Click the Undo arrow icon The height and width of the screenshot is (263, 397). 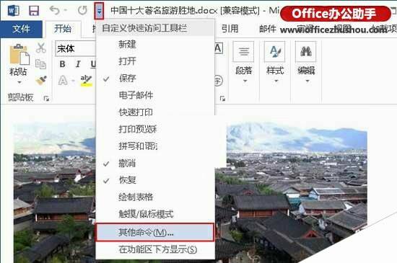click(x=55, y=10)
